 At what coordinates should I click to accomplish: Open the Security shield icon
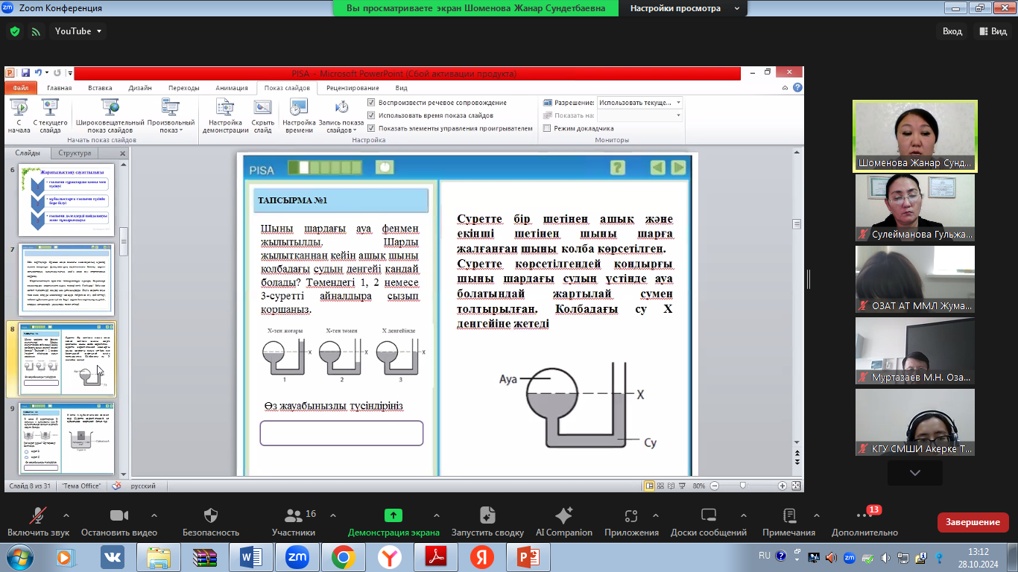click(211, 515)
